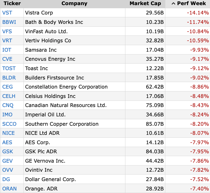
Task: Open the CELH ticker link
Action: [8, 96]
